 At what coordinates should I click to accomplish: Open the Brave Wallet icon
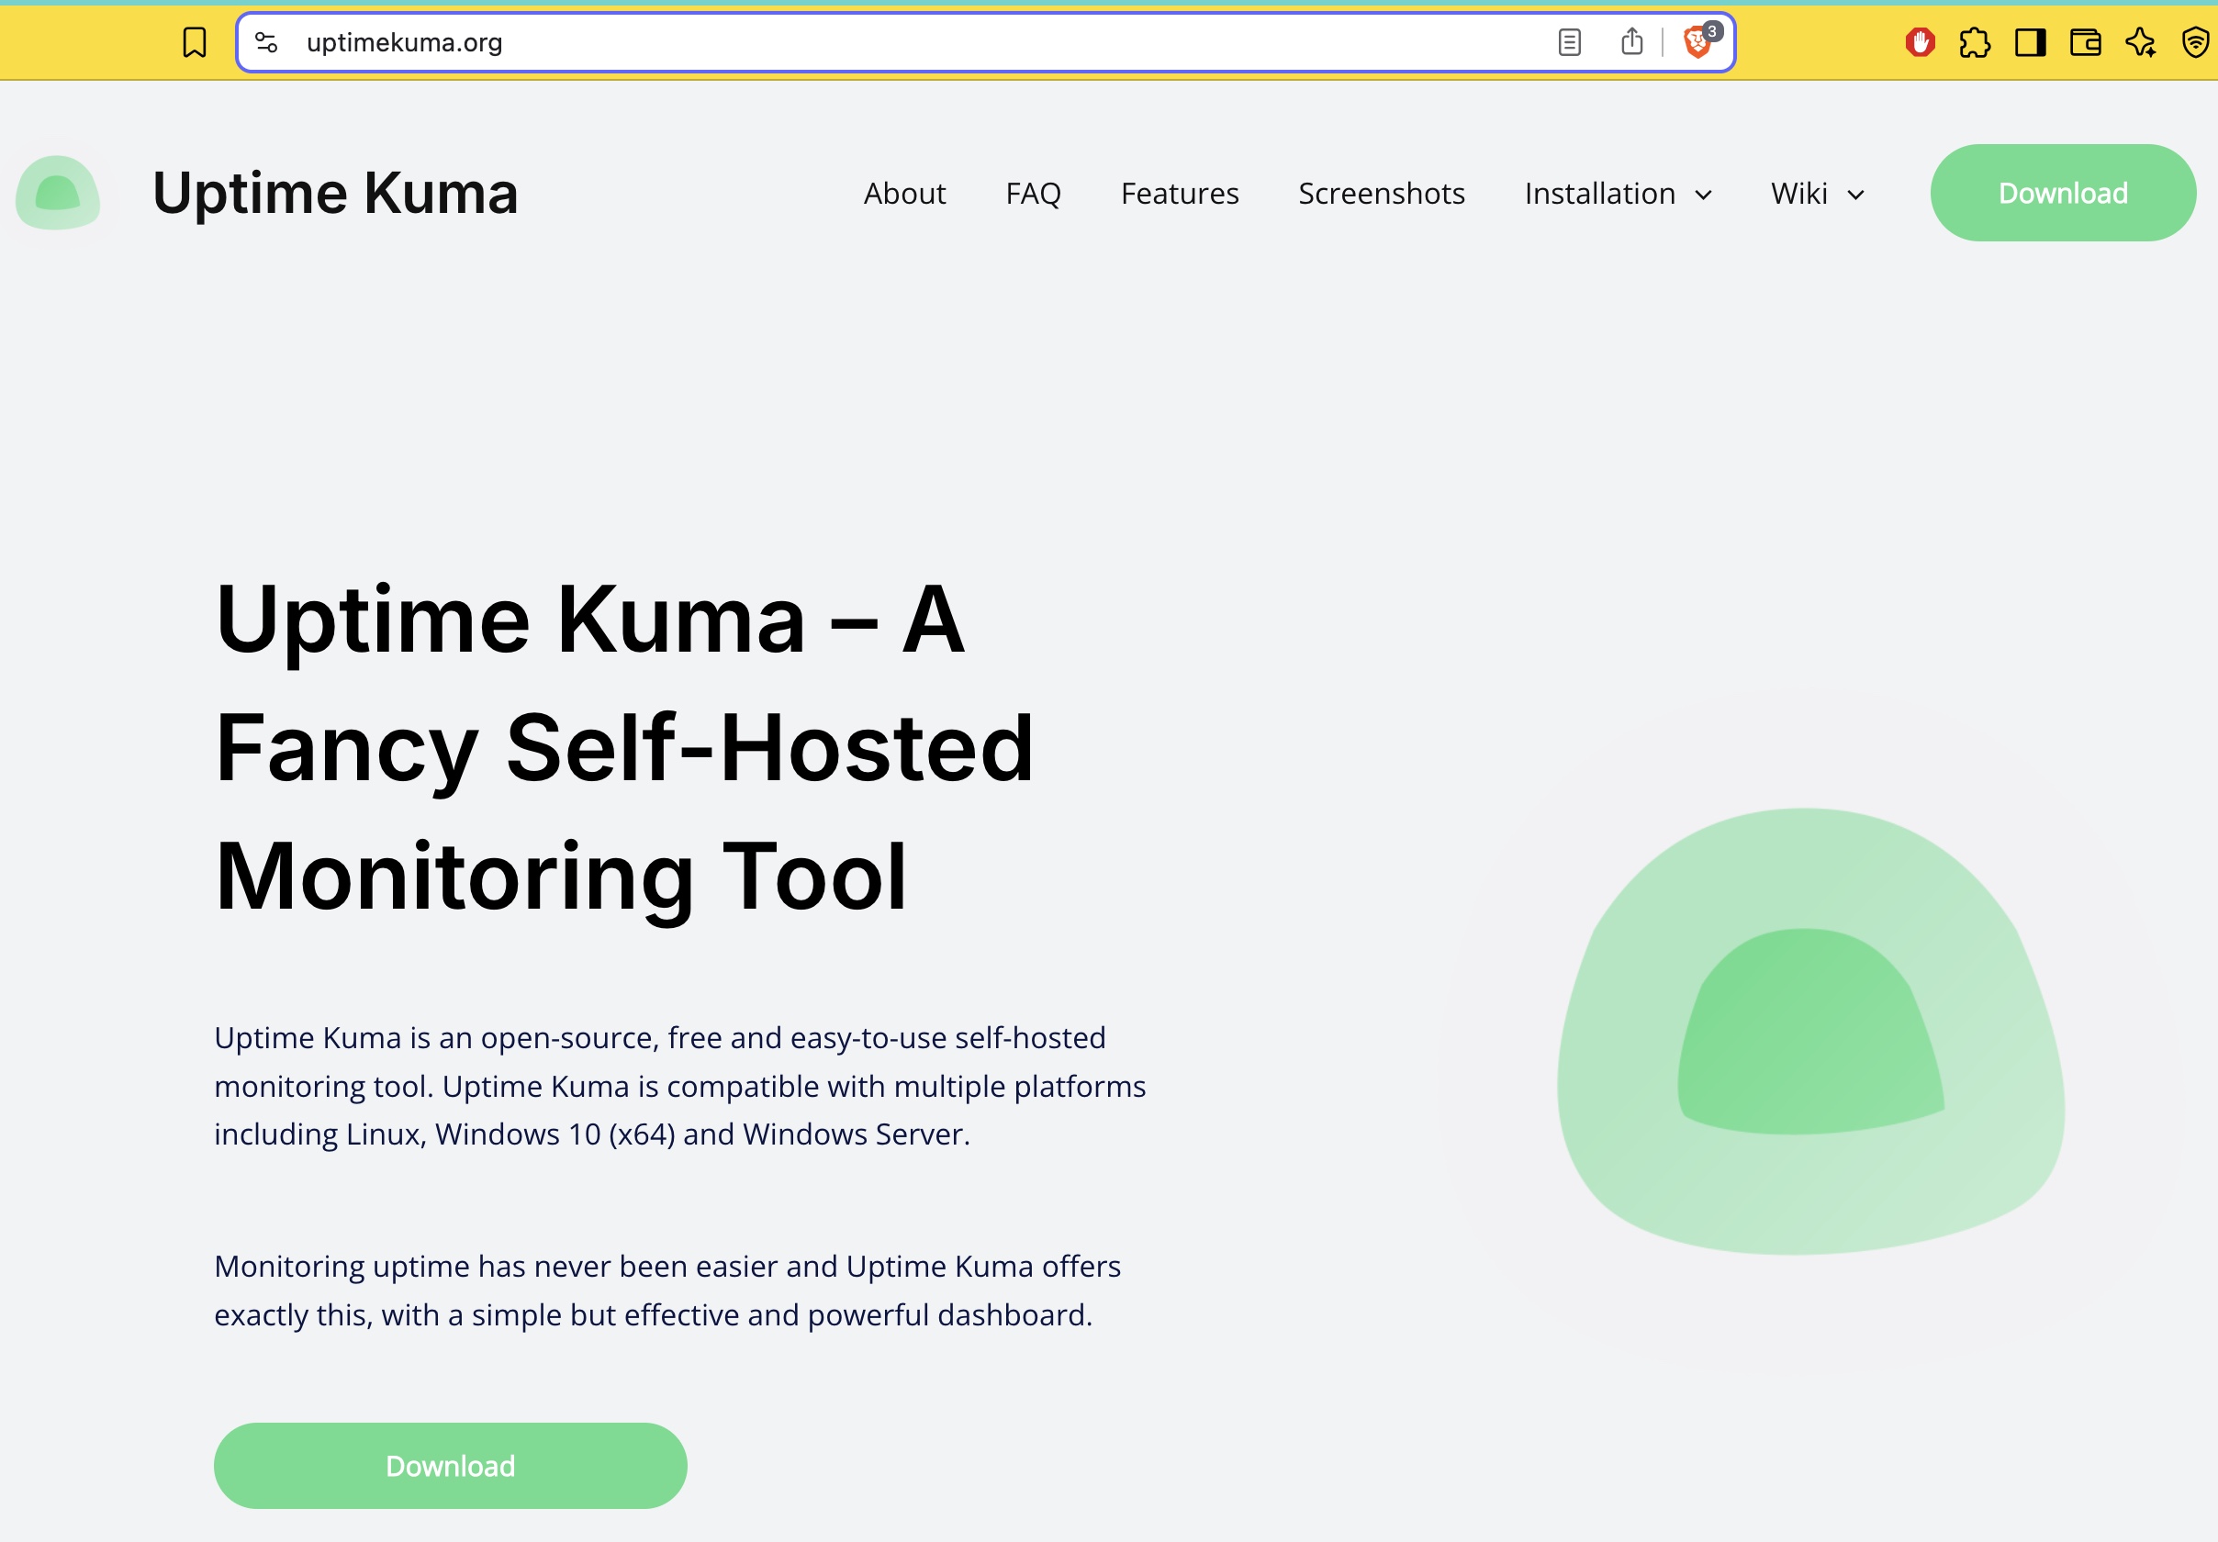click(x=2086, y=42)
